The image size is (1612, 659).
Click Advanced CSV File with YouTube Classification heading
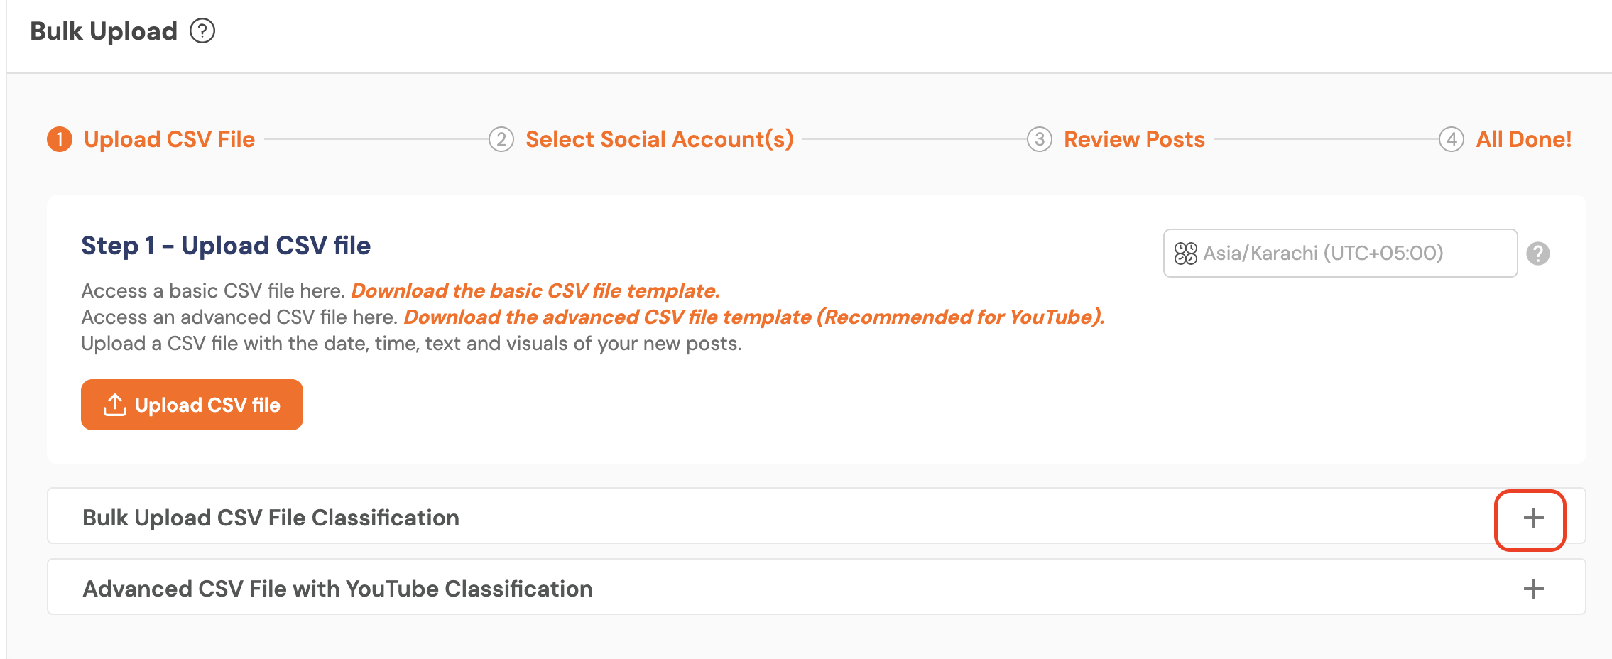tap(337, 589)
